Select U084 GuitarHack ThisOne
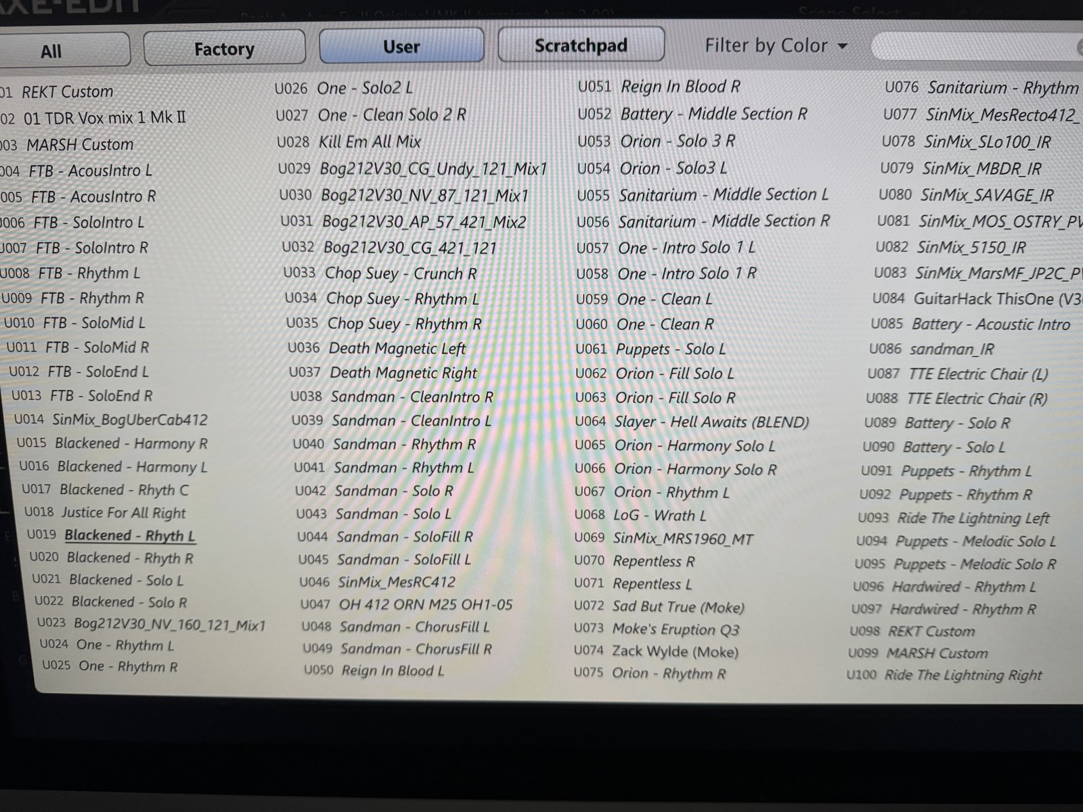The height and width of the screenshot is (812, 1083). coord(977,298)
